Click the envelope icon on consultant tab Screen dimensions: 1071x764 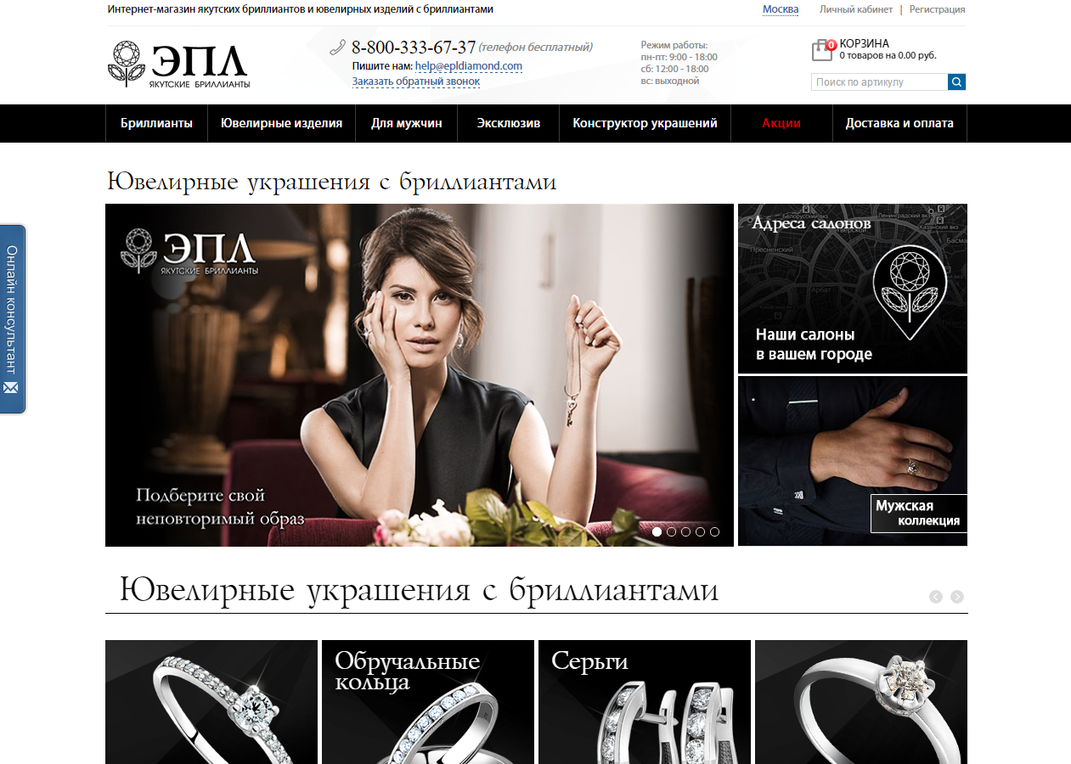pos(11,388)
